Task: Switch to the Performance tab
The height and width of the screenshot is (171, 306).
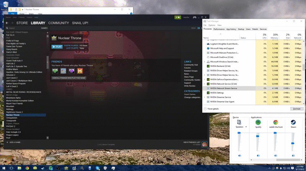Action: pos(219,29)
